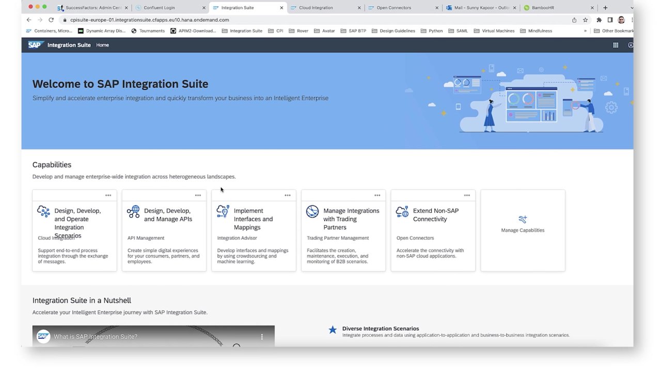Image resolution: width=661 pixels, height=372 pixels.
Task: Open the Virtual Machines bookmarks folder
Action: (494, 31)
